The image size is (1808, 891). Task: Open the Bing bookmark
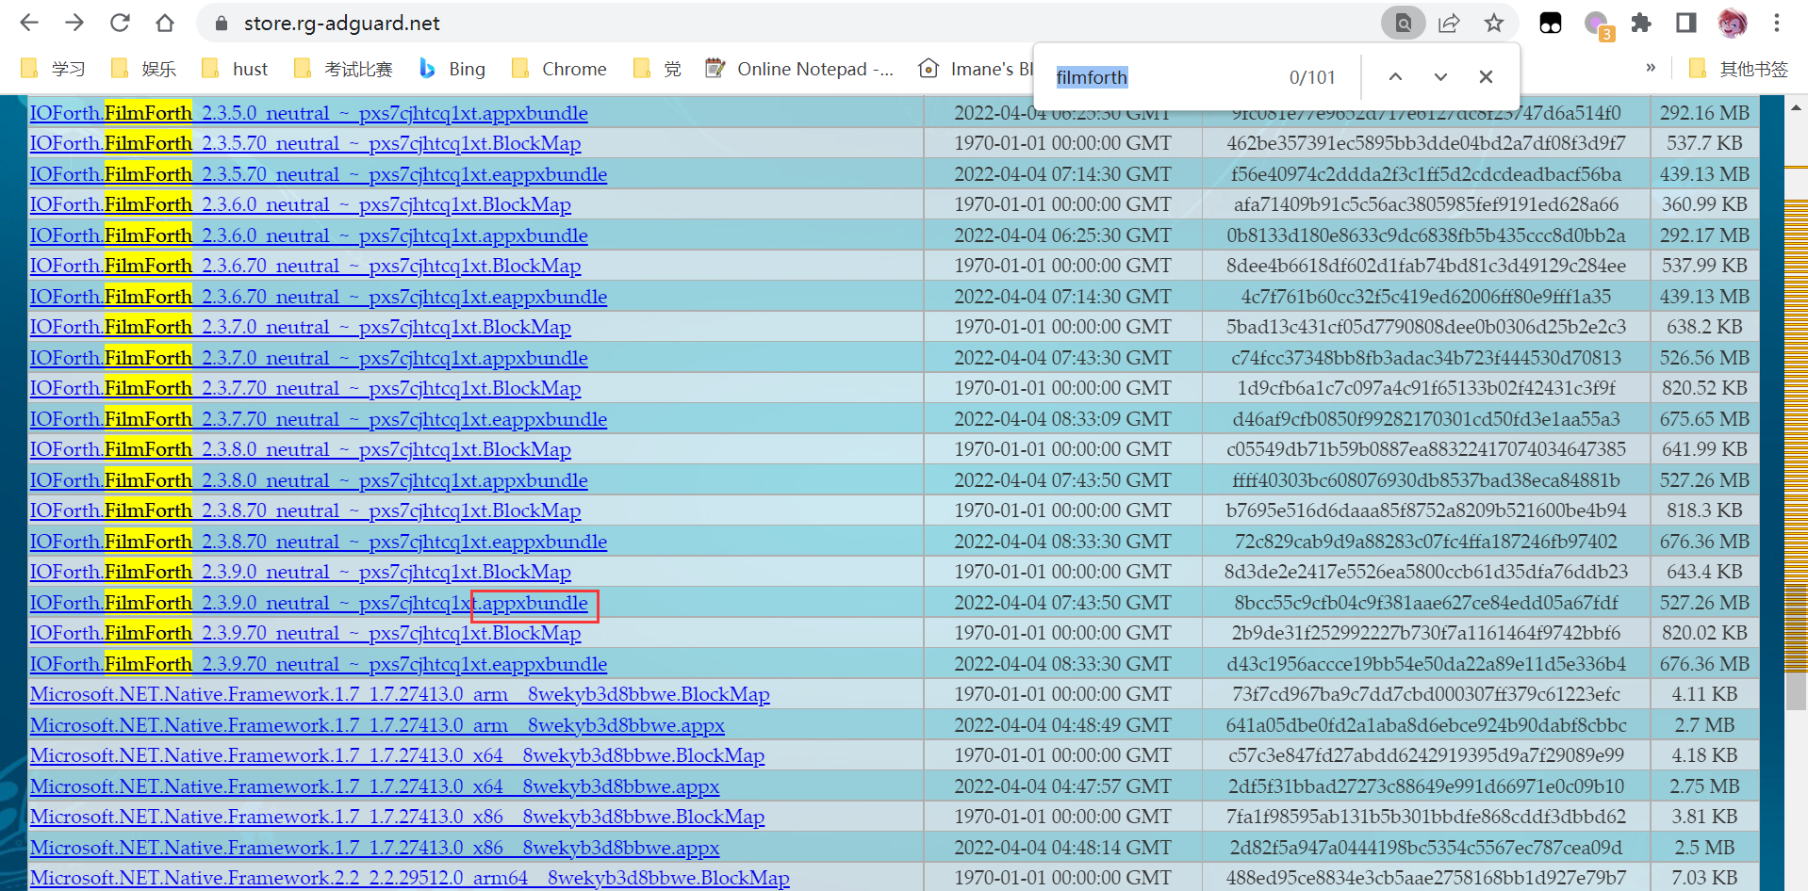[x=452, y=69]
